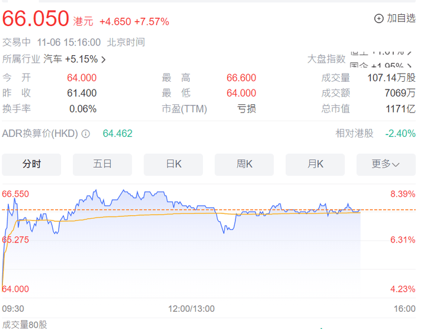
Task: Click the 09:30 opening time marker
Action: (13, 309)
